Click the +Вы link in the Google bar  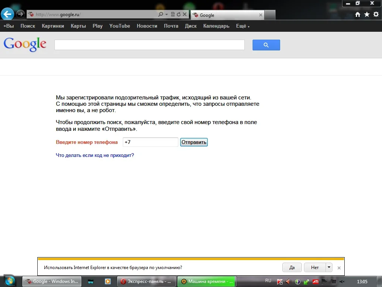(9, 26)
